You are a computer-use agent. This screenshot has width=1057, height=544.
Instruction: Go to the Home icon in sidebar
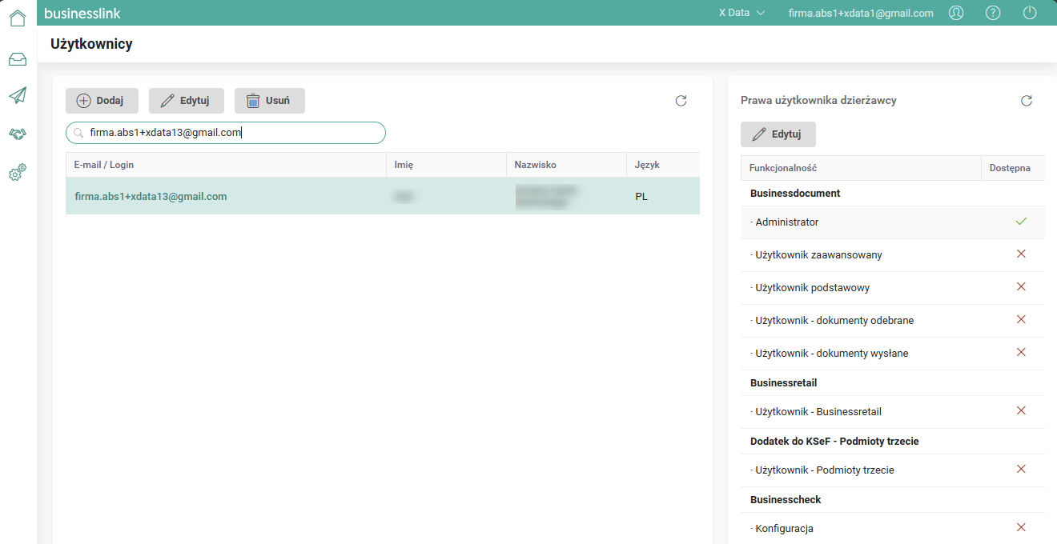click(x=18, y=18)
